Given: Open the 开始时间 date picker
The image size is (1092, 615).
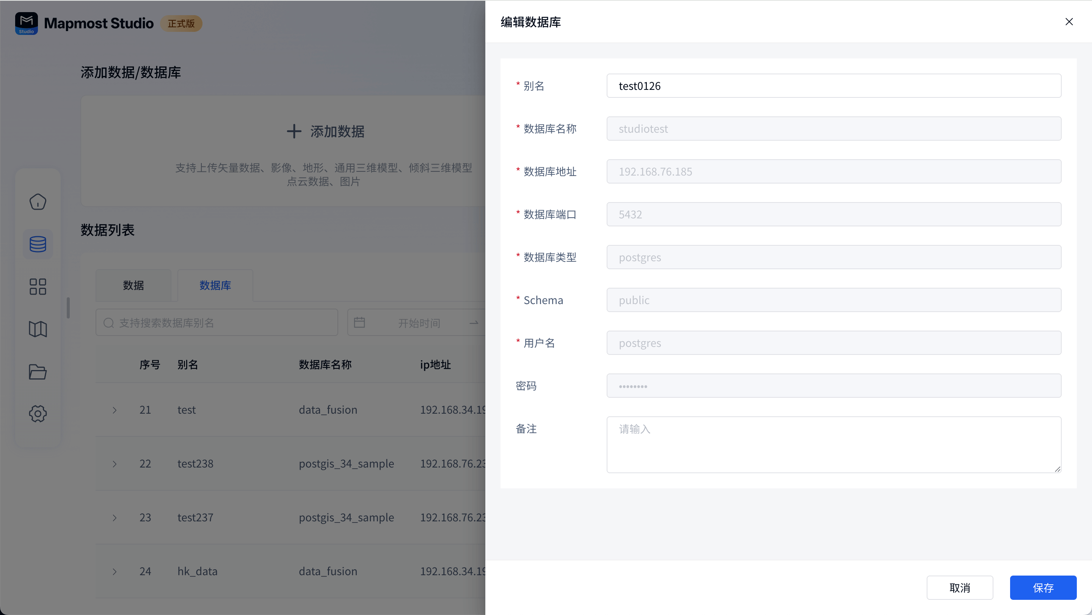Looking at the screenshot, I should click(x=418, y=323).
